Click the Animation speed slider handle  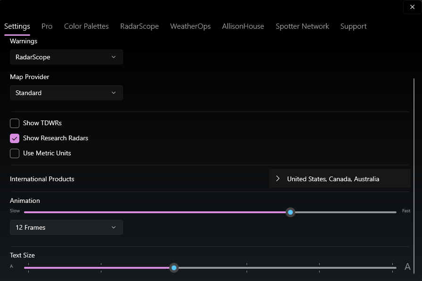point(290,212)
